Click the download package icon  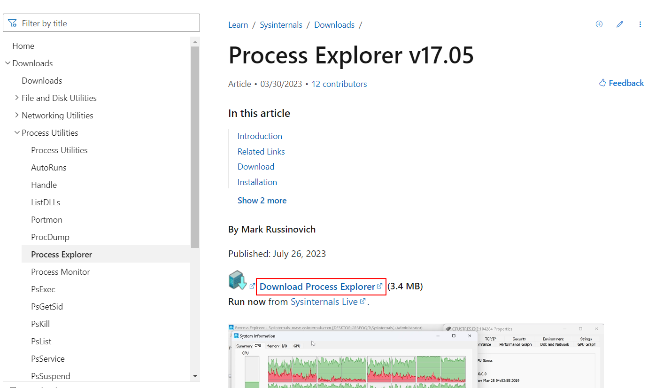[x=238, y=280]
